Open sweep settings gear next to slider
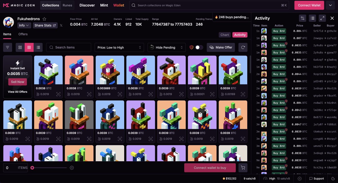The width and height of the screenshot is (338, 183). click(x=72, y=168)
